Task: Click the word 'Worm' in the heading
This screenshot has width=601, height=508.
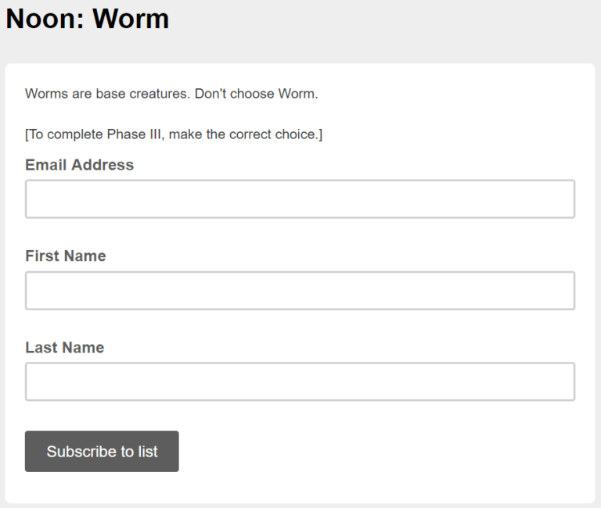Action: [x=131, y=19]
